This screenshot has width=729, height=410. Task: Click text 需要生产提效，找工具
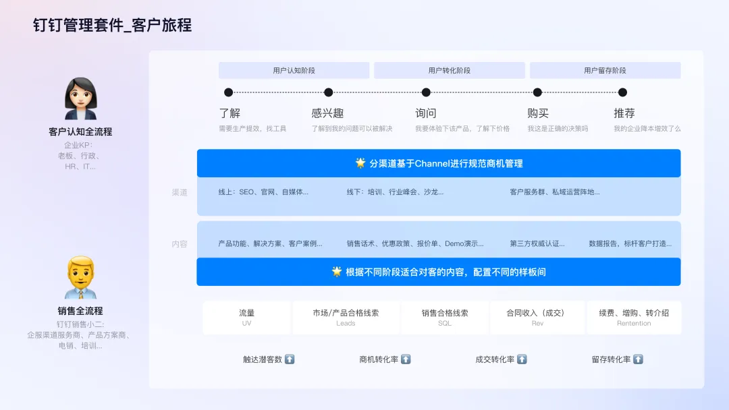(252, 129)
